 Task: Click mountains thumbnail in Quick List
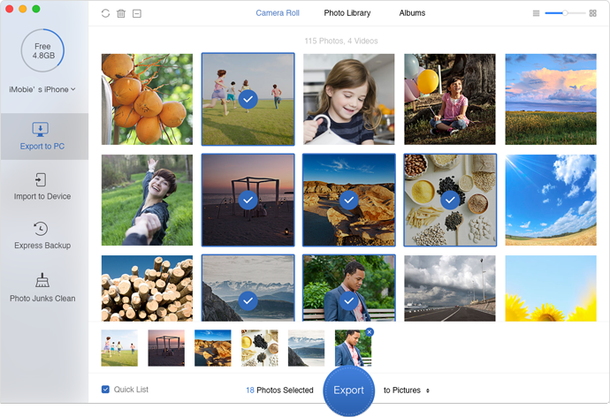tap(306, 348)
